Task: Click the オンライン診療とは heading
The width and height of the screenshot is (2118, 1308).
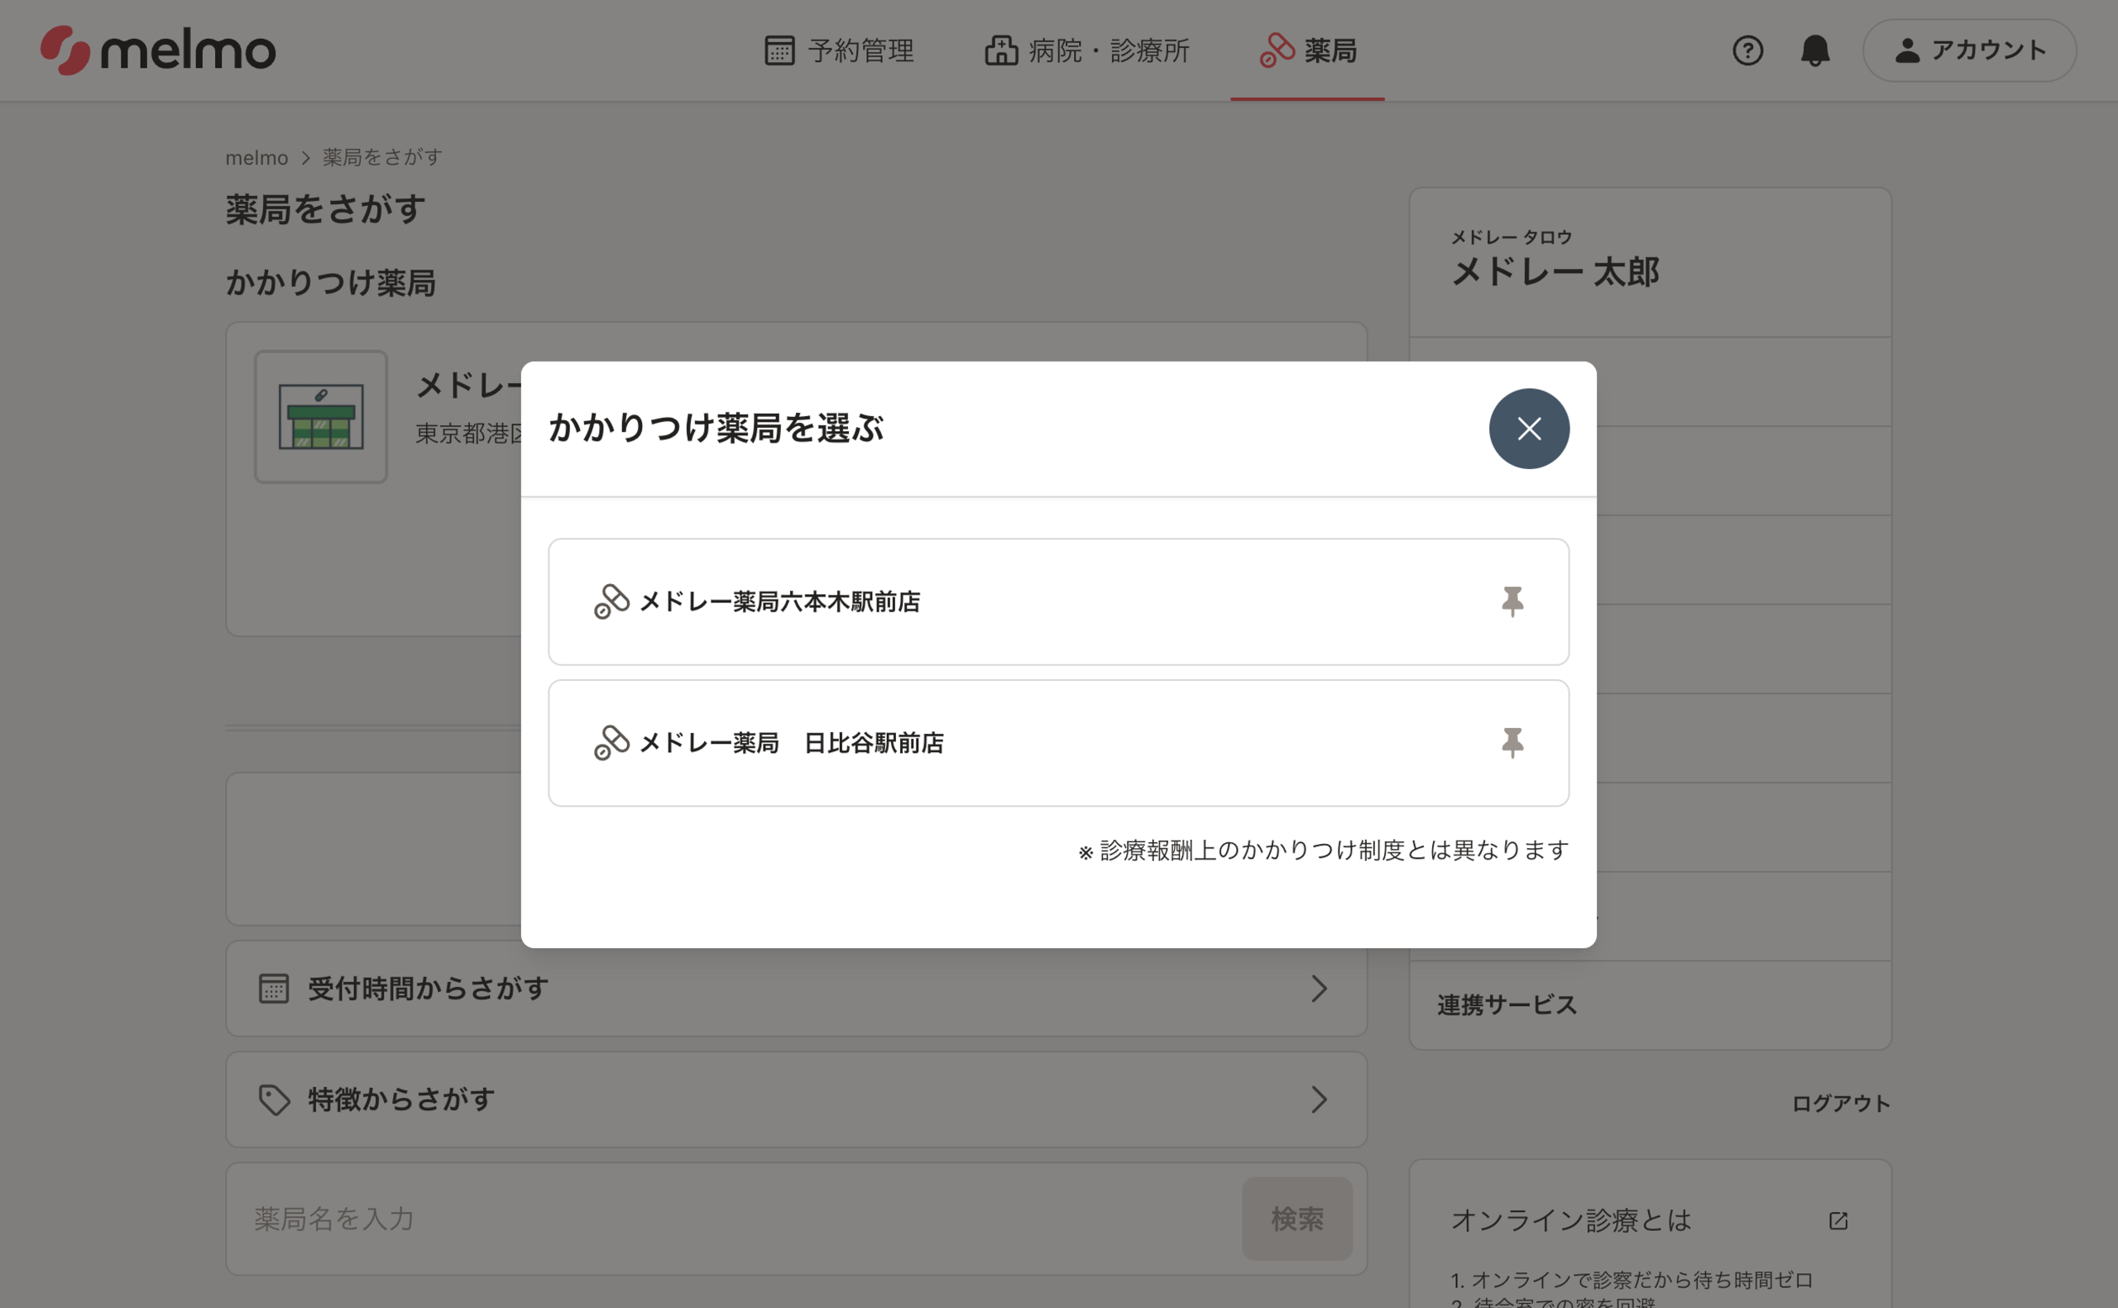Action: point(1570,1220)
